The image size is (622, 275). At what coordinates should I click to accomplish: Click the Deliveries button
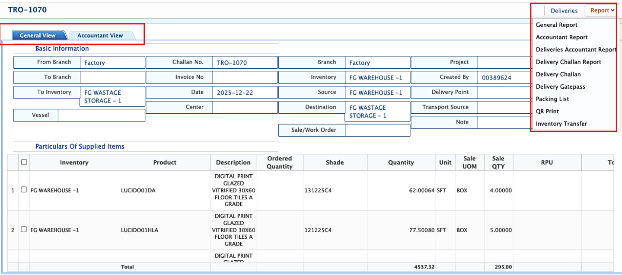pyautogui.click(x=564, y=10)
